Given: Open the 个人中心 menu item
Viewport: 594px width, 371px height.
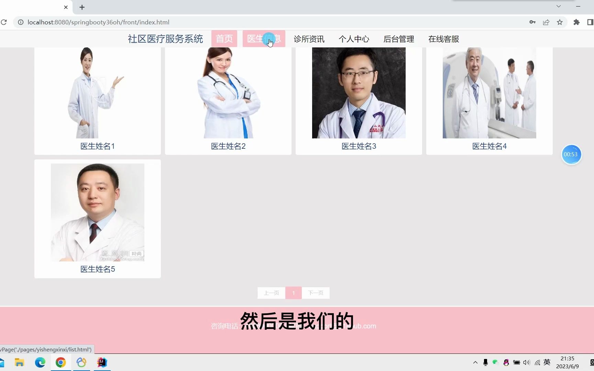Looking at the screenshot, I should [x=354, y=39].
